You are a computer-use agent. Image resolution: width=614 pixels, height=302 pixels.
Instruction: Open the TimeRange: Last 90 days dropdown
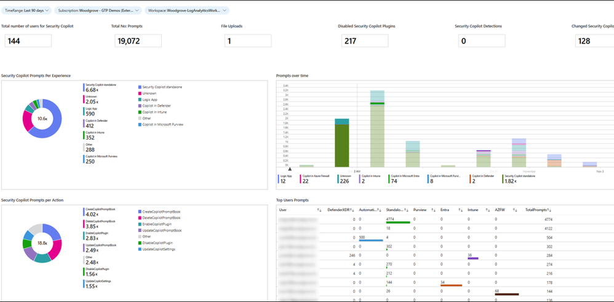tap(26, 10)
